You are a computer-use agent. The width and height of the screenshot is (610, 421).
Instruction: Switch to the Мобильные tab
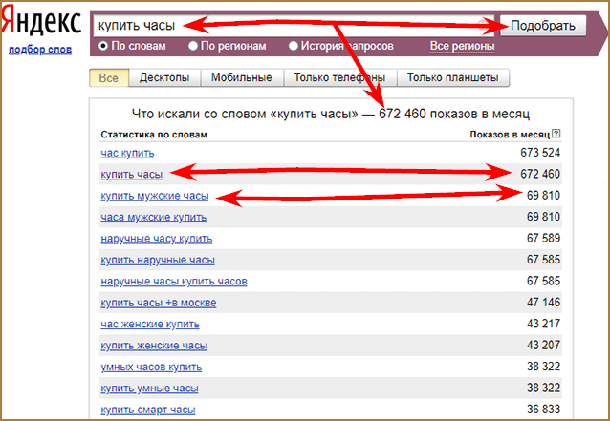[242, 77]
